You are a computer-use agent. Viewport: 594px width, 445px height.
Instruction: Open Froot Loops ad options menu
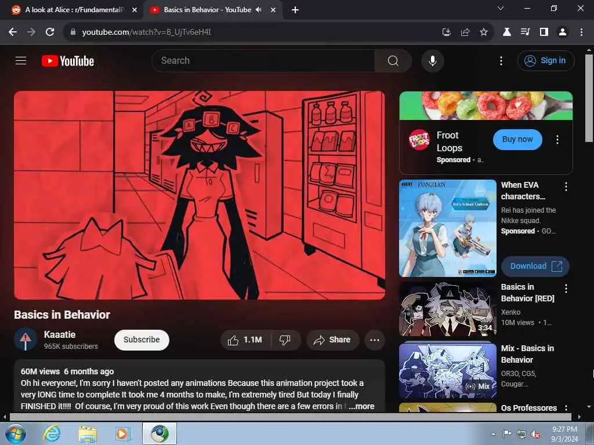557,140
